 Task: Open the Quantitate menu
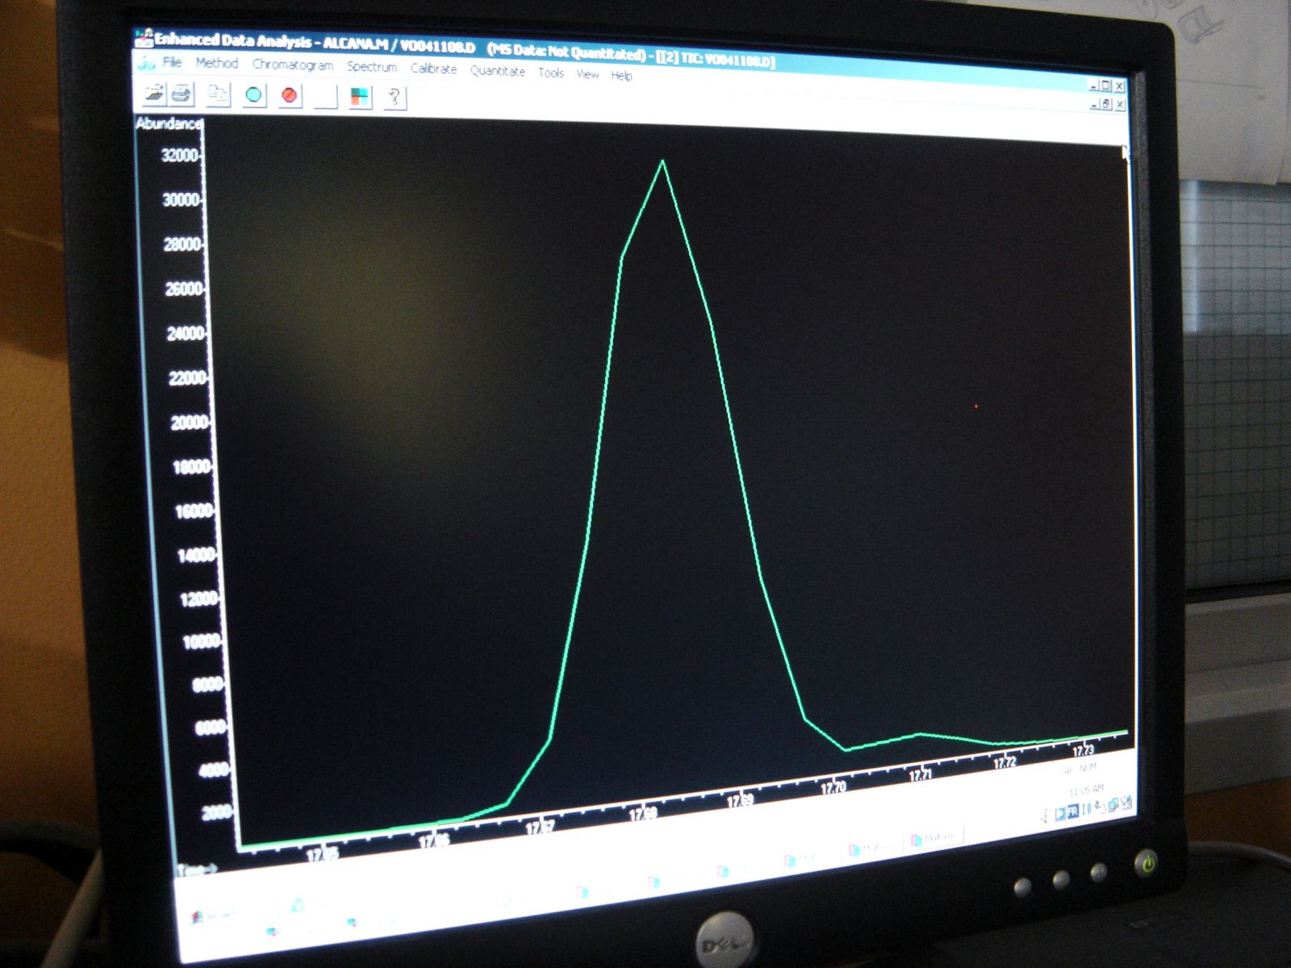498,71
